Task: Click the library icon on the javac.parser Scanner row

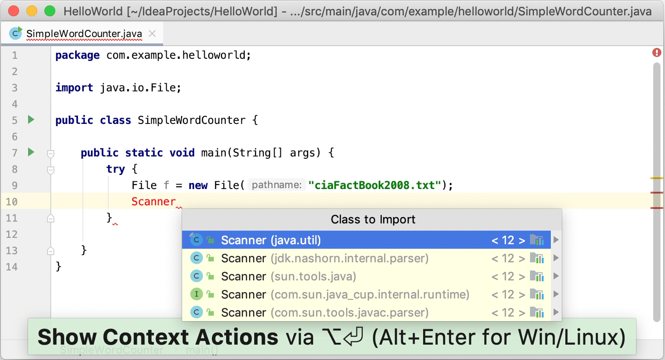Action: [x=537, y=313]
